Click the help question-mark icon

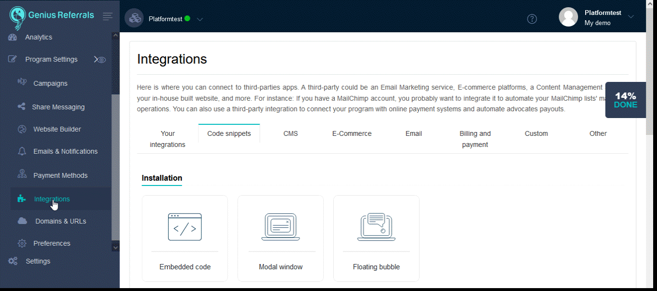[532, 19]
